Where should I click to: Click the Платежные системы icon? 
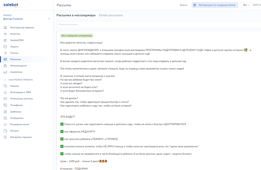coord(5,98)
